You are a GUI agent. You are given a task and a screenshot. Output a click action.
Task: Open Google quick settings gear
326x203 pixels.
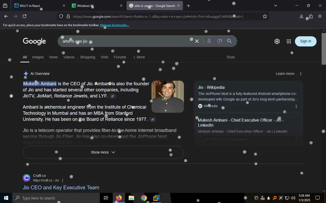(277, 41)
